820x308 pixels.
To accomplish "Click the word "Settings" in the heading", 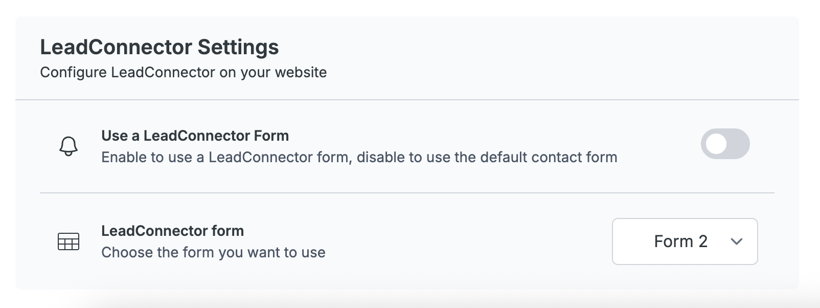I will 238,47.
